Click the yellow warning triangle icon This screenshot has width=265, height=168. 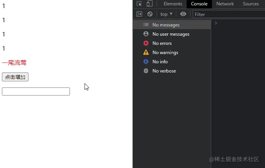pyautogui.click(x=146, y=52)
